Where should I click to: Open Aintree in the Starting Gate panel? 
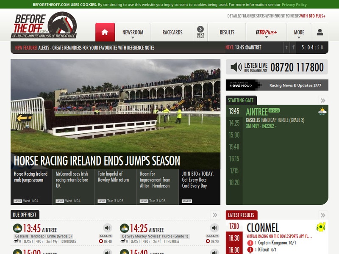[x=257, y=112]
